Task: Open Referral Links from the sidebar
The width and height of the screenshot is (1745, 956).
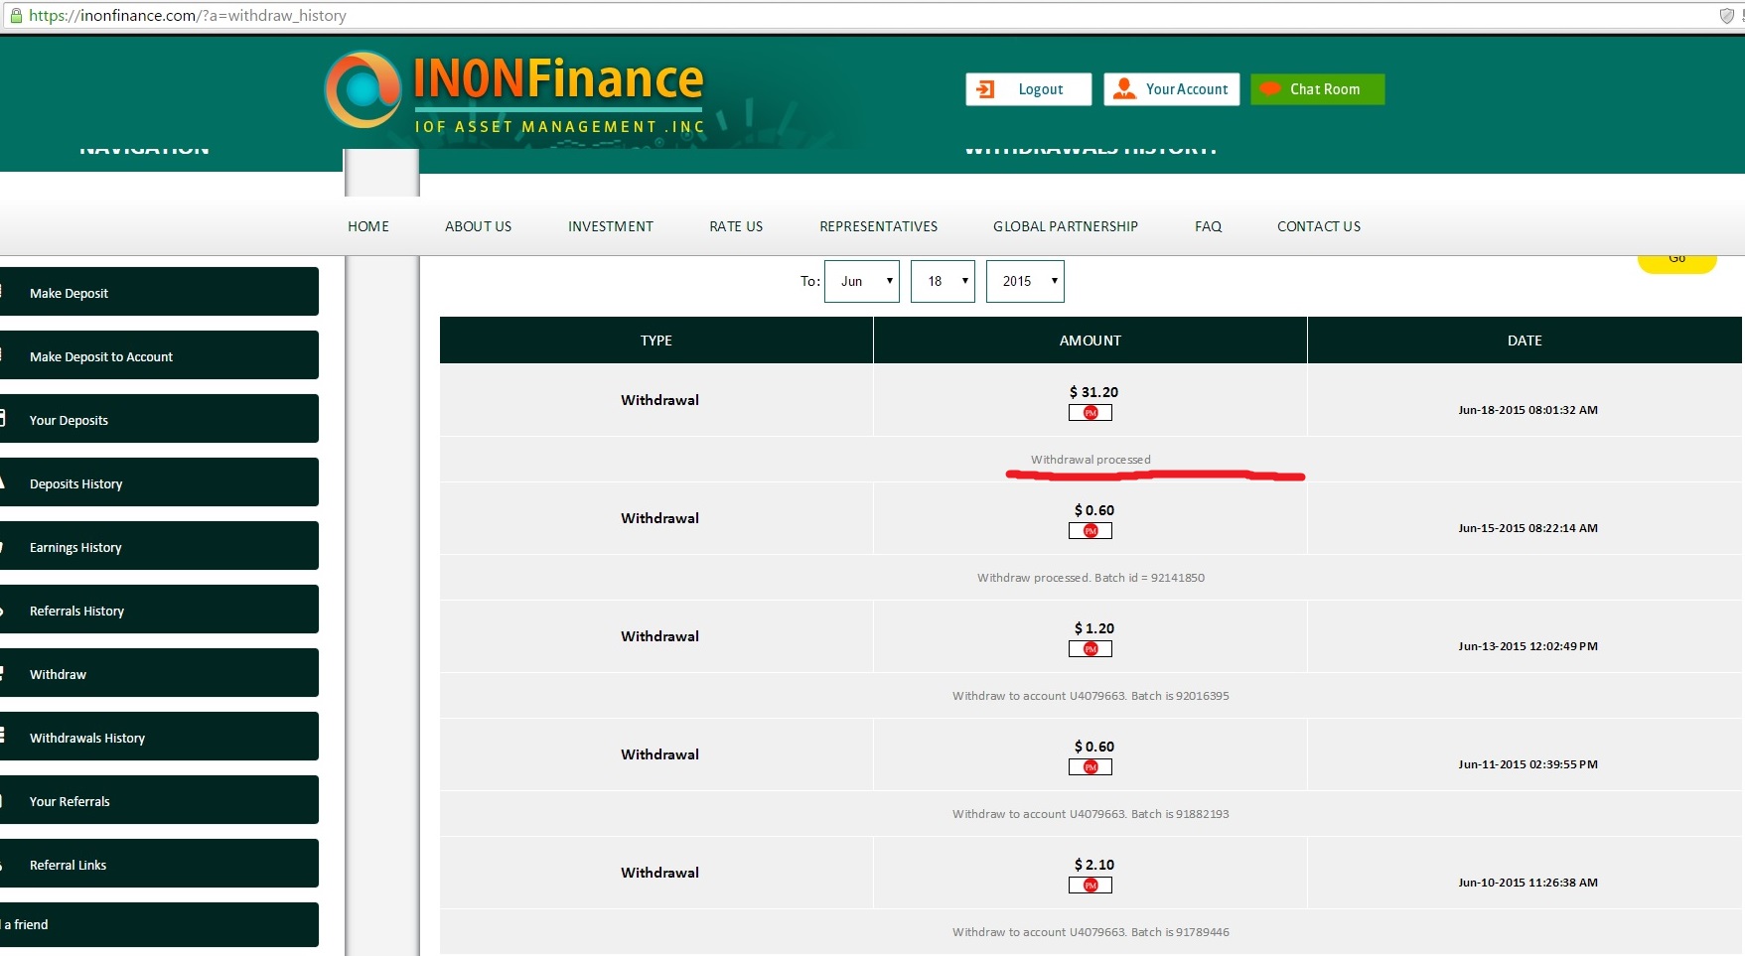Action: 159,865
